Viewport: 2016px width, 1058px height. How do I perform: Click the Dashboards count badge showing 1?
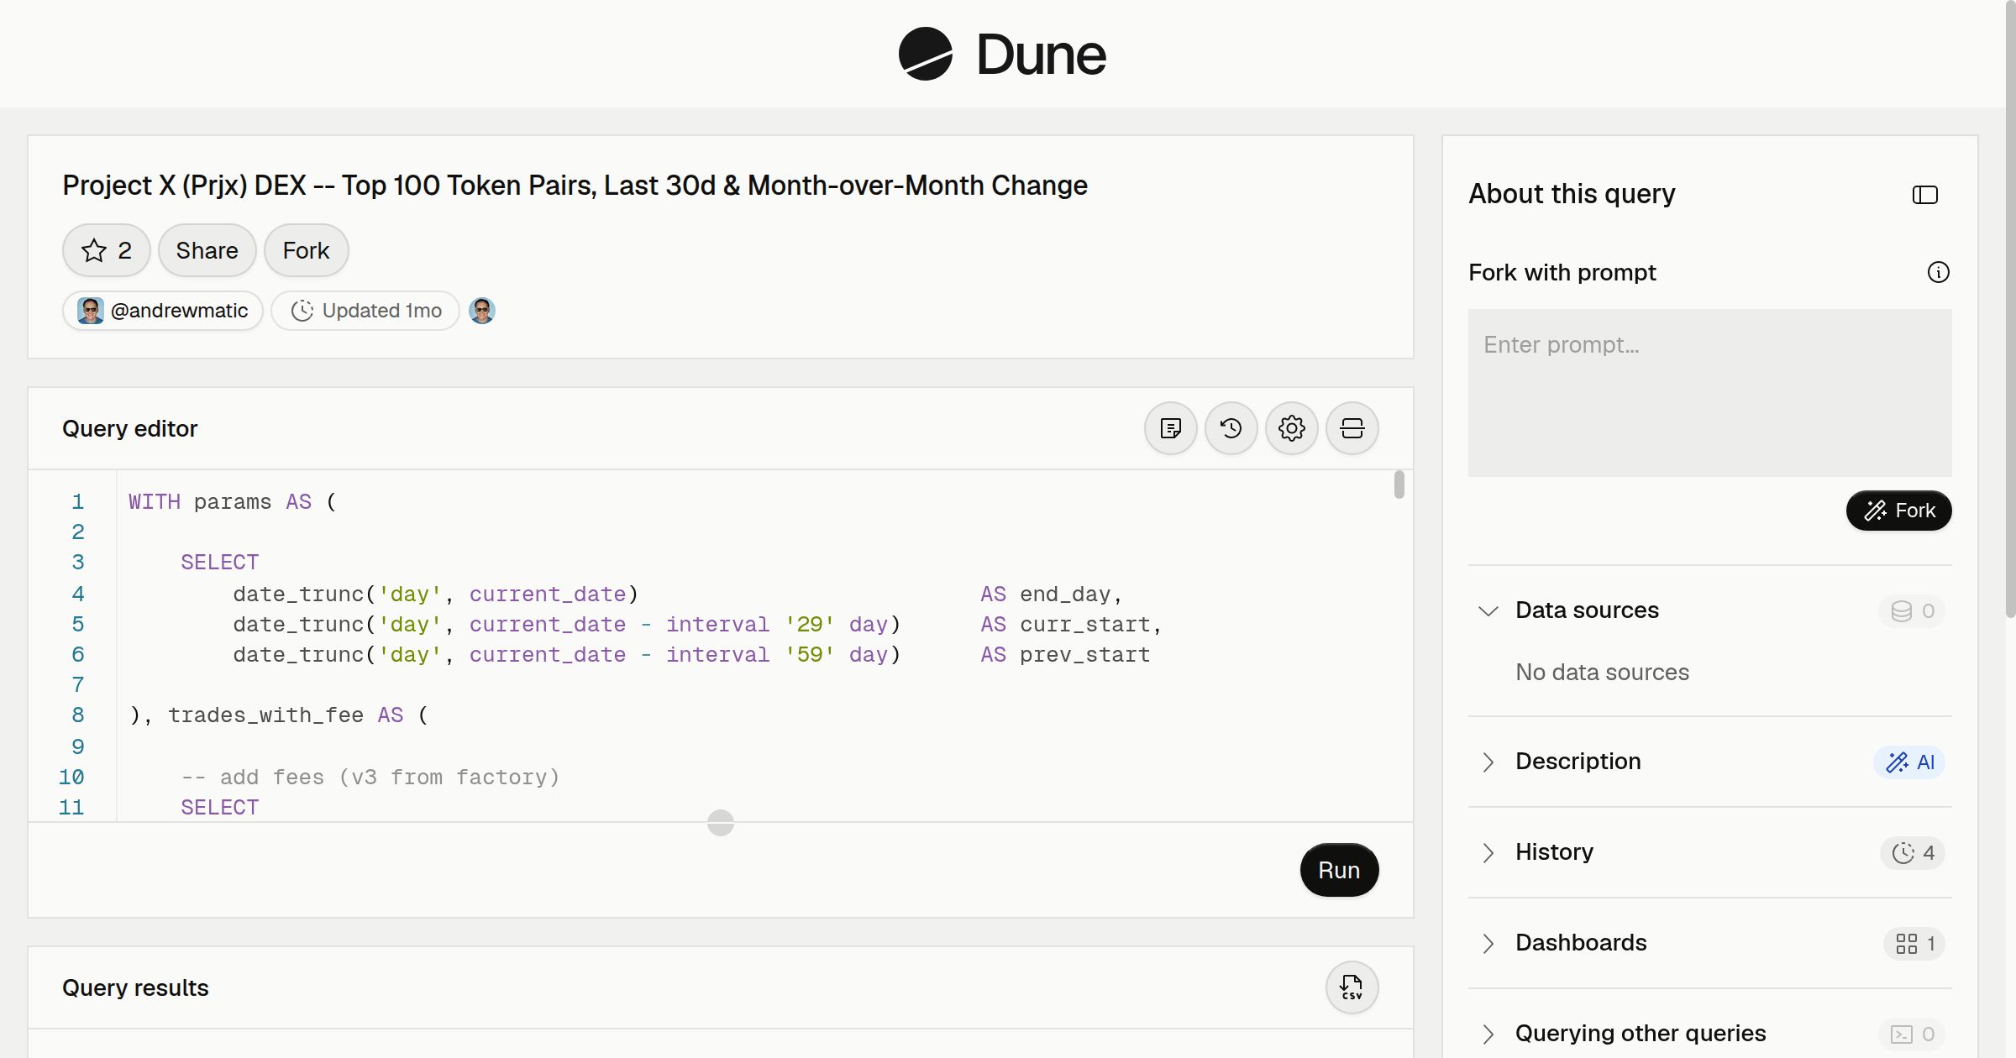click(x=1914, y=944)
